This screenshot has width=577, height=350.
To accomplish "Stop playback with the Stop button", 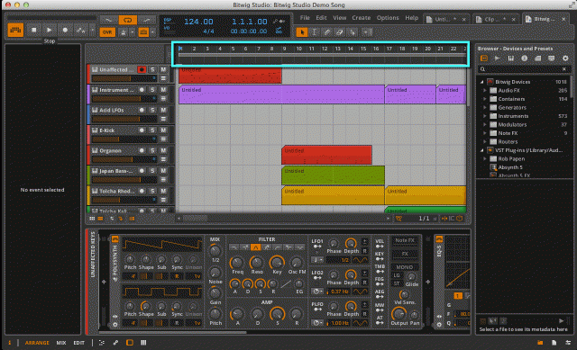I will click(34, 30).
